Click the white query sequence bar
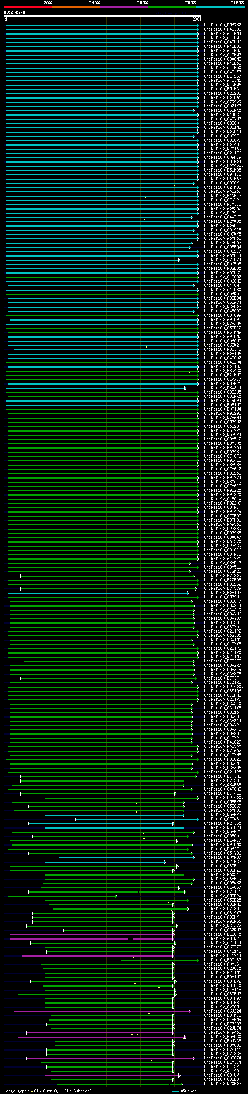Viewport: 248px width, 1094px height. (x=102, y=16)
